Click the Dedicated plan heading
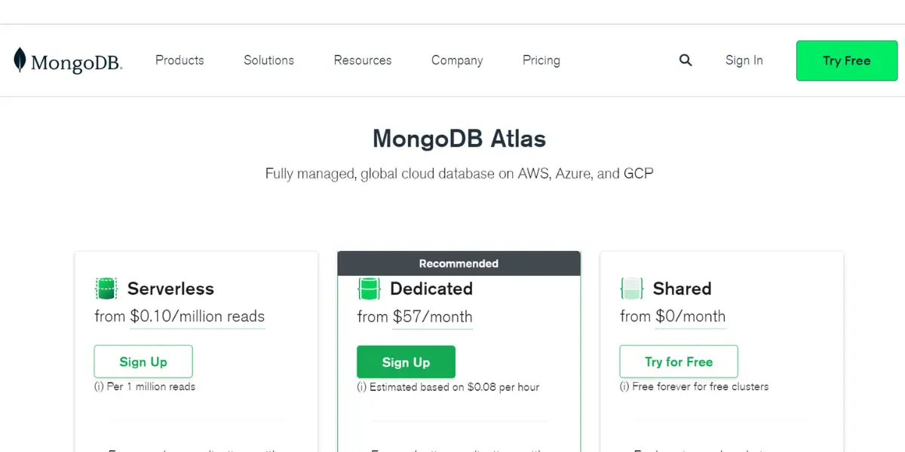 (x=431, y=289)
